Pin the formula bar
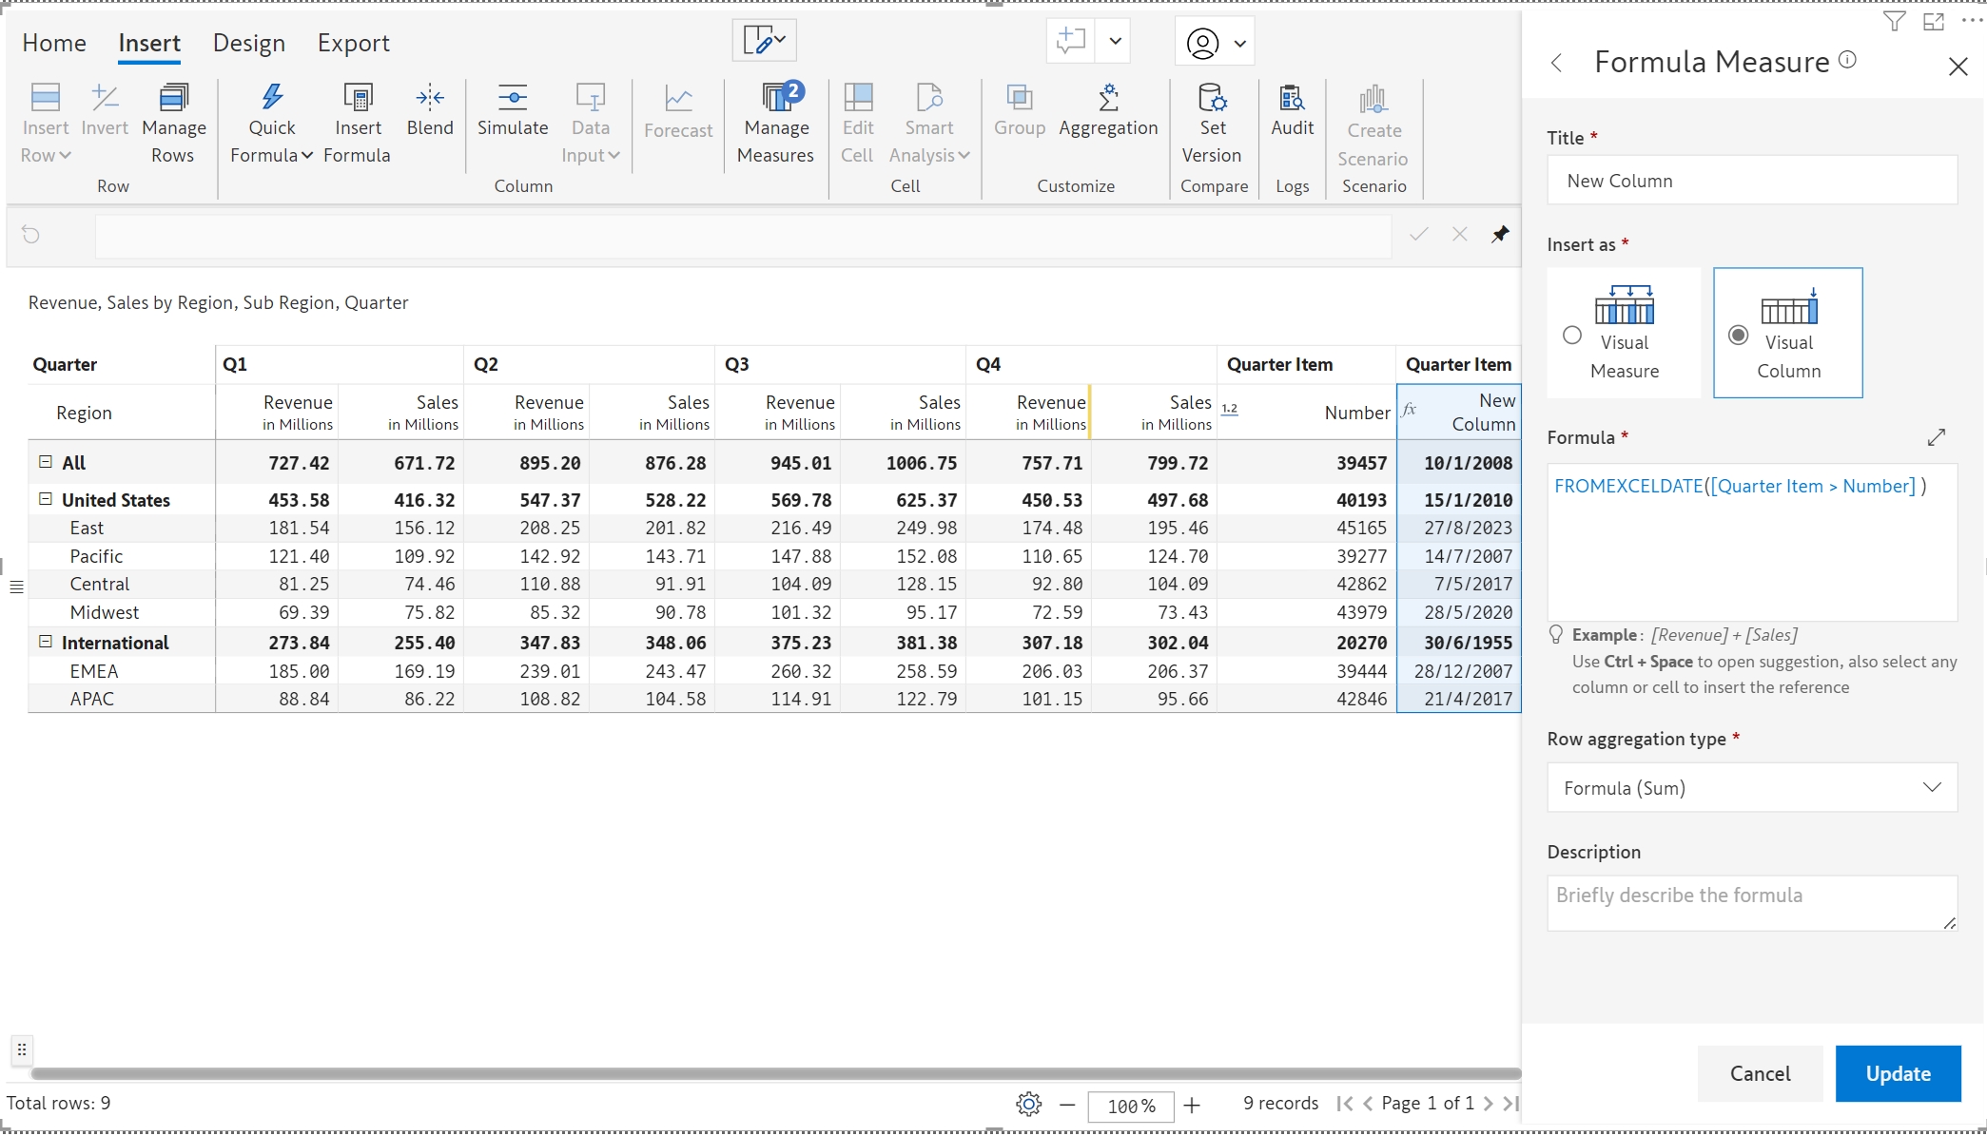The image size is (1987, 1136). tap(1500, 234)
